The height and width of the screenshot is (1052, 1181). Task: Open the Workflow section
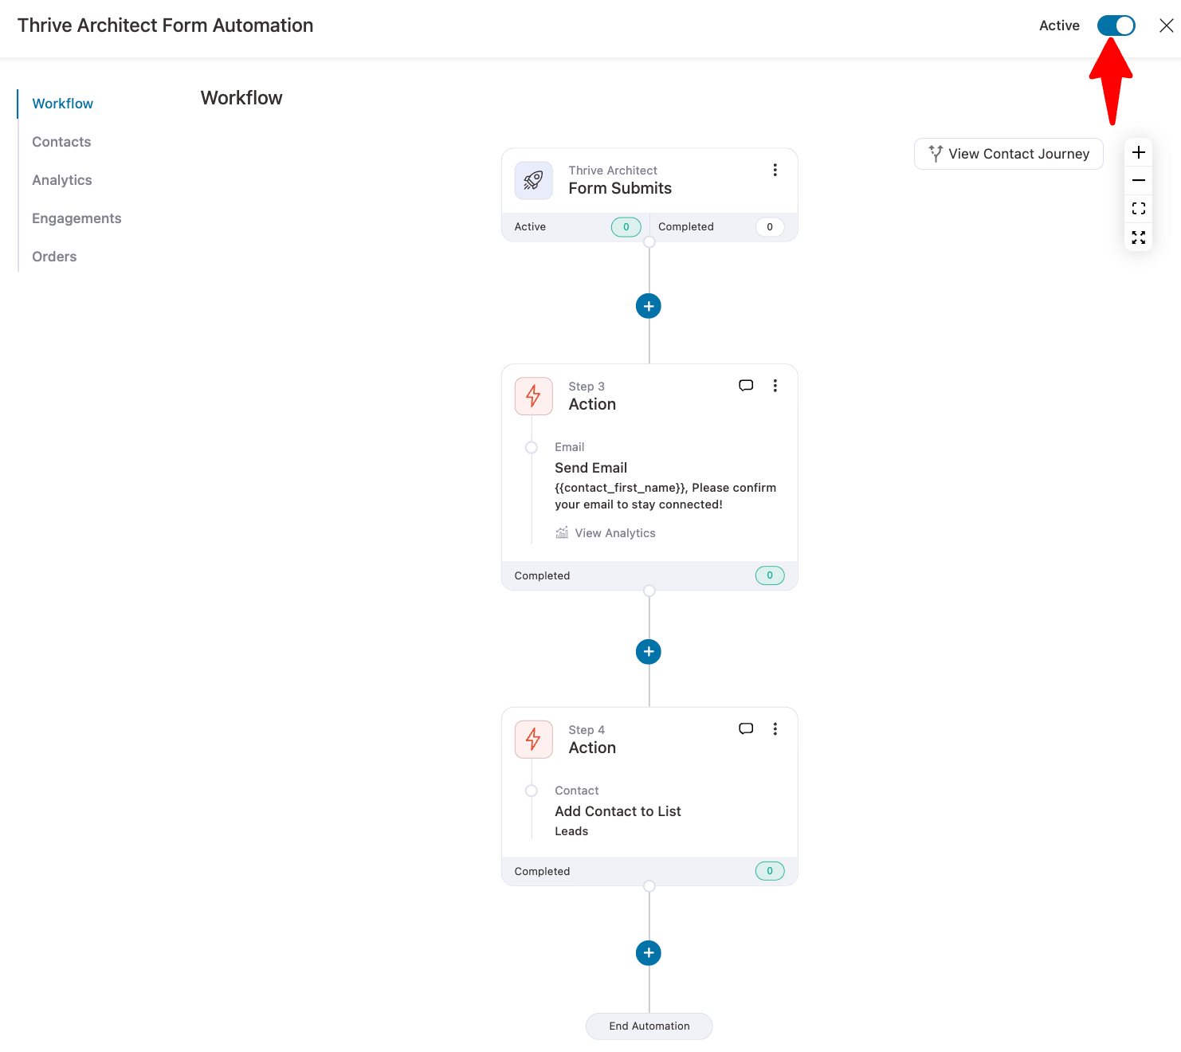click(62, 104)
